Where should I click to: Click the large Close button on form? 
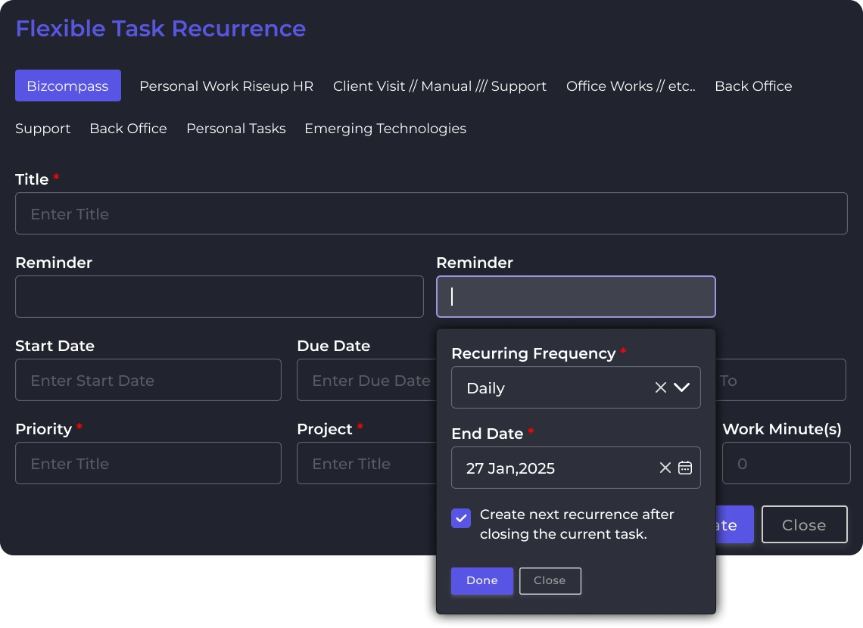click(803, 524)
